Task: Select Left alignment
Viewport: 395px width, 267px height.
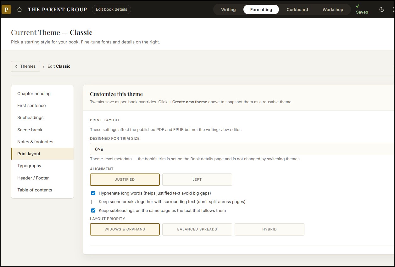Action: (x=197, y=179)
